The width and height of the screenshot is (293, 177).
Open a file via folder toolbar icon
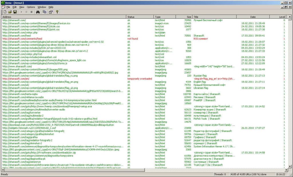pyautogui.click(x=10, y=12)
